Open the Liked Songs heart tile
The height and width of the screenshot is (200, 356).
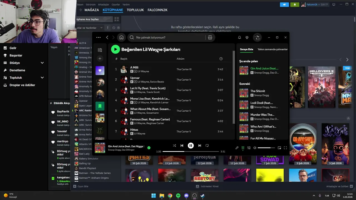[x=100, y=71]
